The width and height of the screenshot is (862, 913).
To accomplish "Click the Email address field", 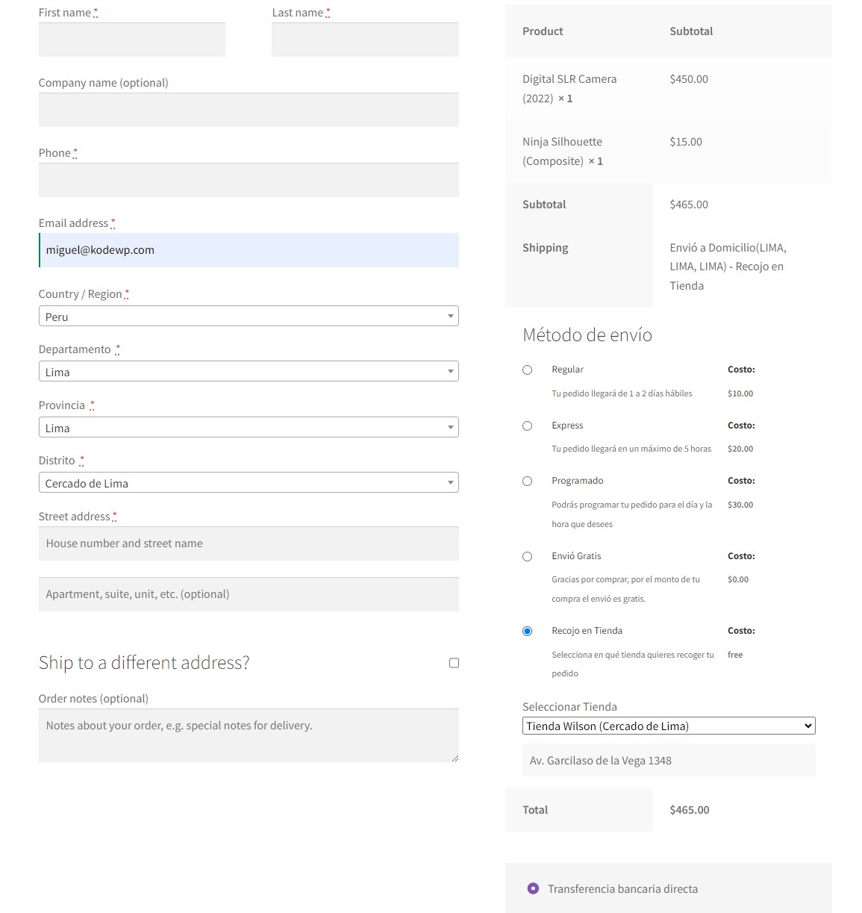I will (x=249, y=250).
